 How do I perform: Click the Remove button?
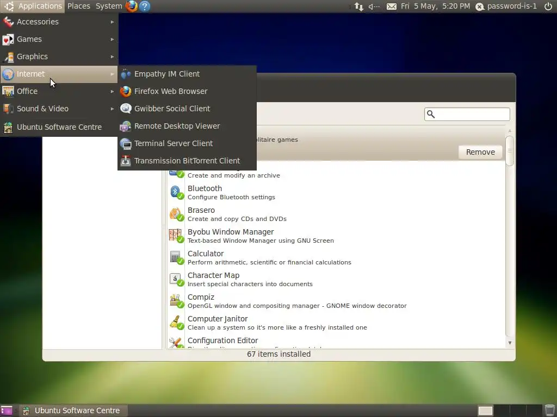(480, 152)
